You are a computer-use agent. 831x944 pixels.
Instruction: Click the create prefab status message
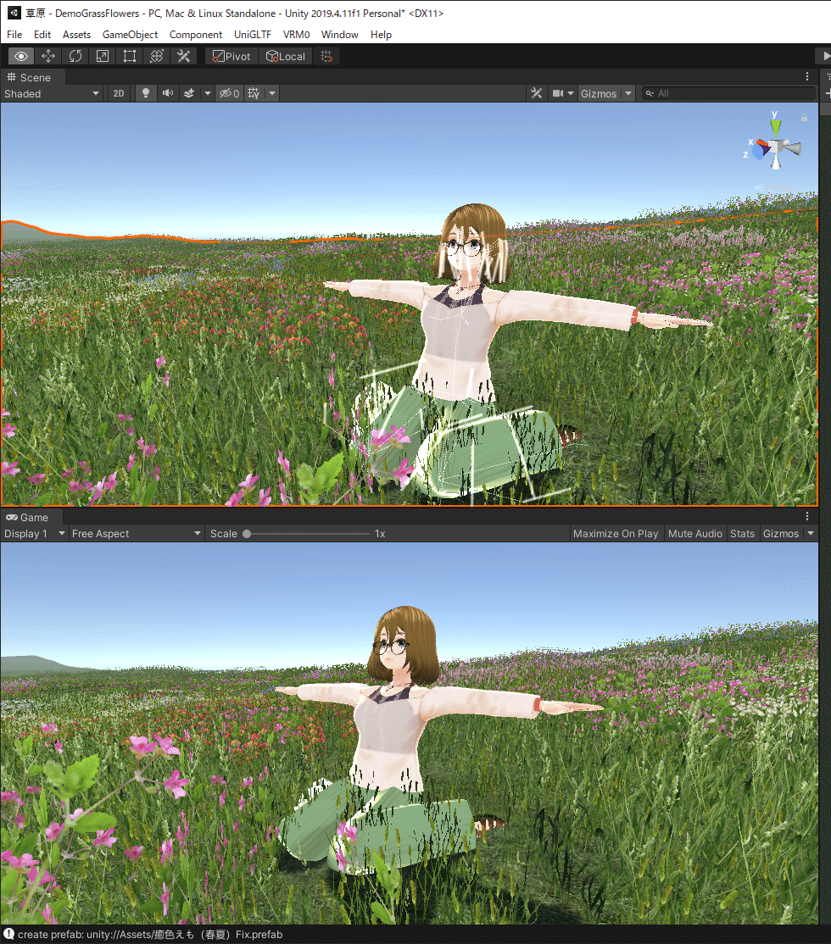click(x=150, y=935)
